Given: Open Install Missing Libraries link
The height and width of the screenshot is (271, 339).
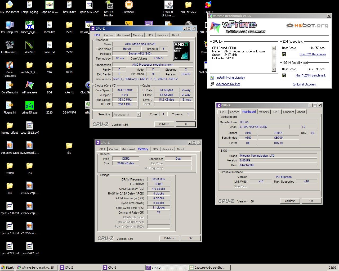Looking at the screenshot, I should (x=230, y=78).
